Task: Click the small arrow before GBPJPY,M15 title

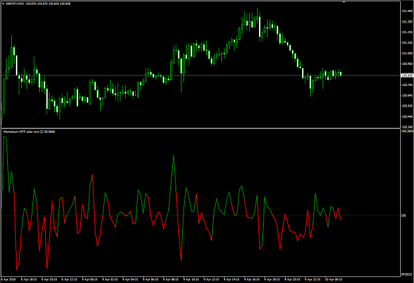Action: click(x=3, y=4)
